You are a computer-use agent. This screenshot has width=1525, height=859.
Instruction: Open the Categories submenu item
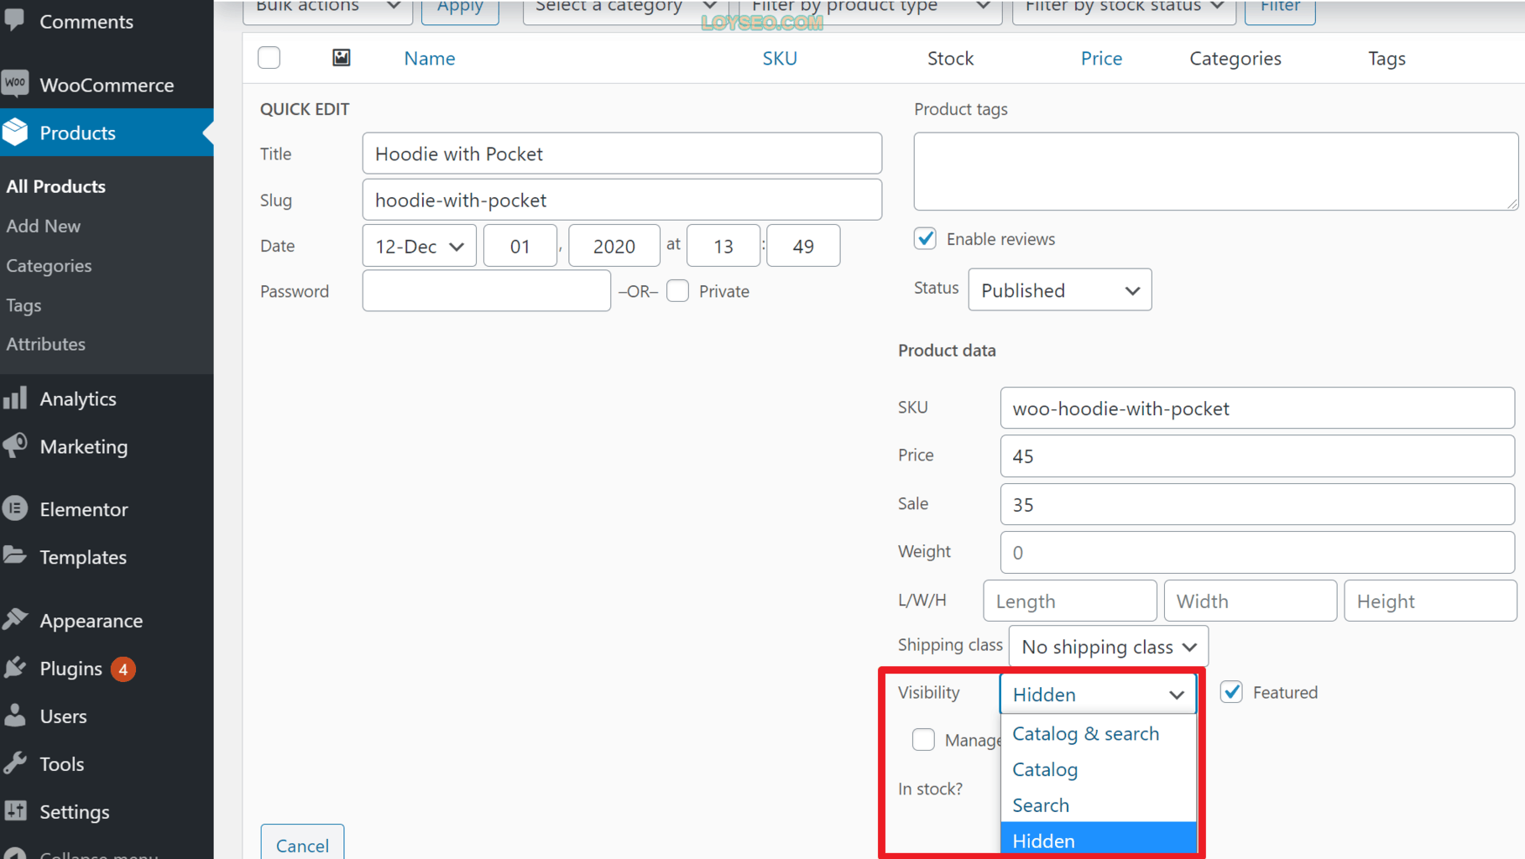tap(49, 265)
